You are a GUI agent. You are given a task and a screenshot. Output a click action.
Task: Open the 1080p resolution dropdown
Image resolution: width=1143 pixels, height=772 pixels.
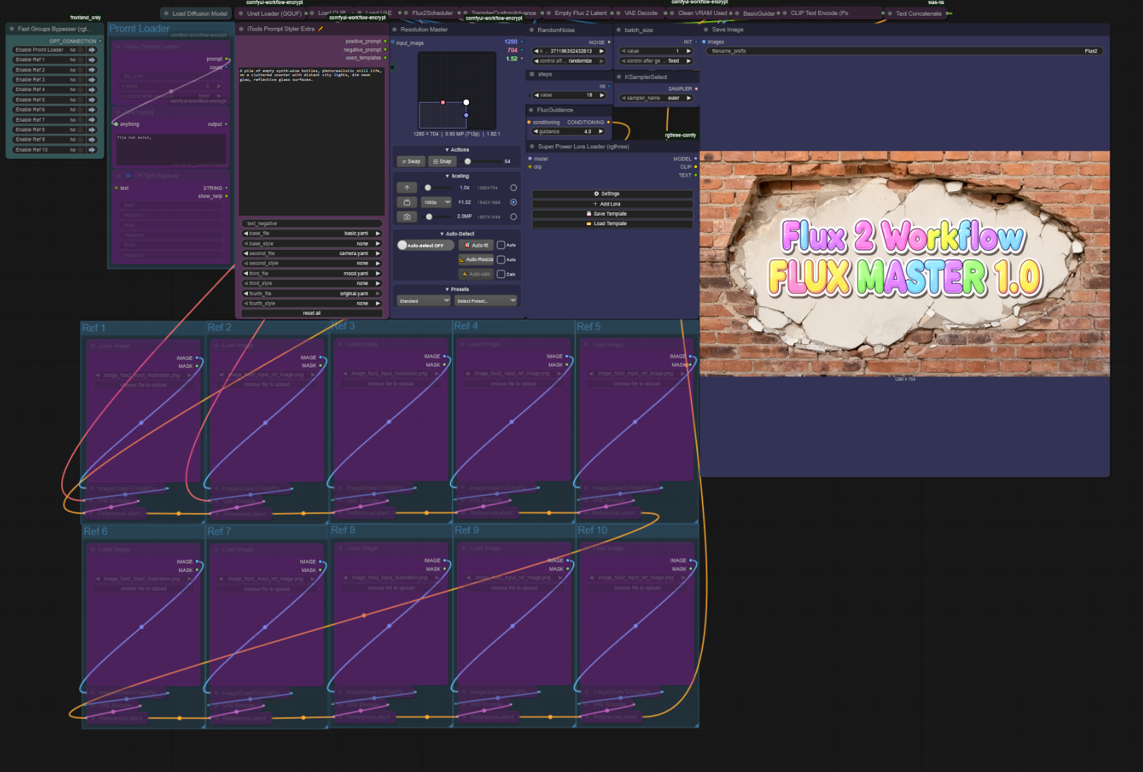pyautogui.click(x=436, y=202)
